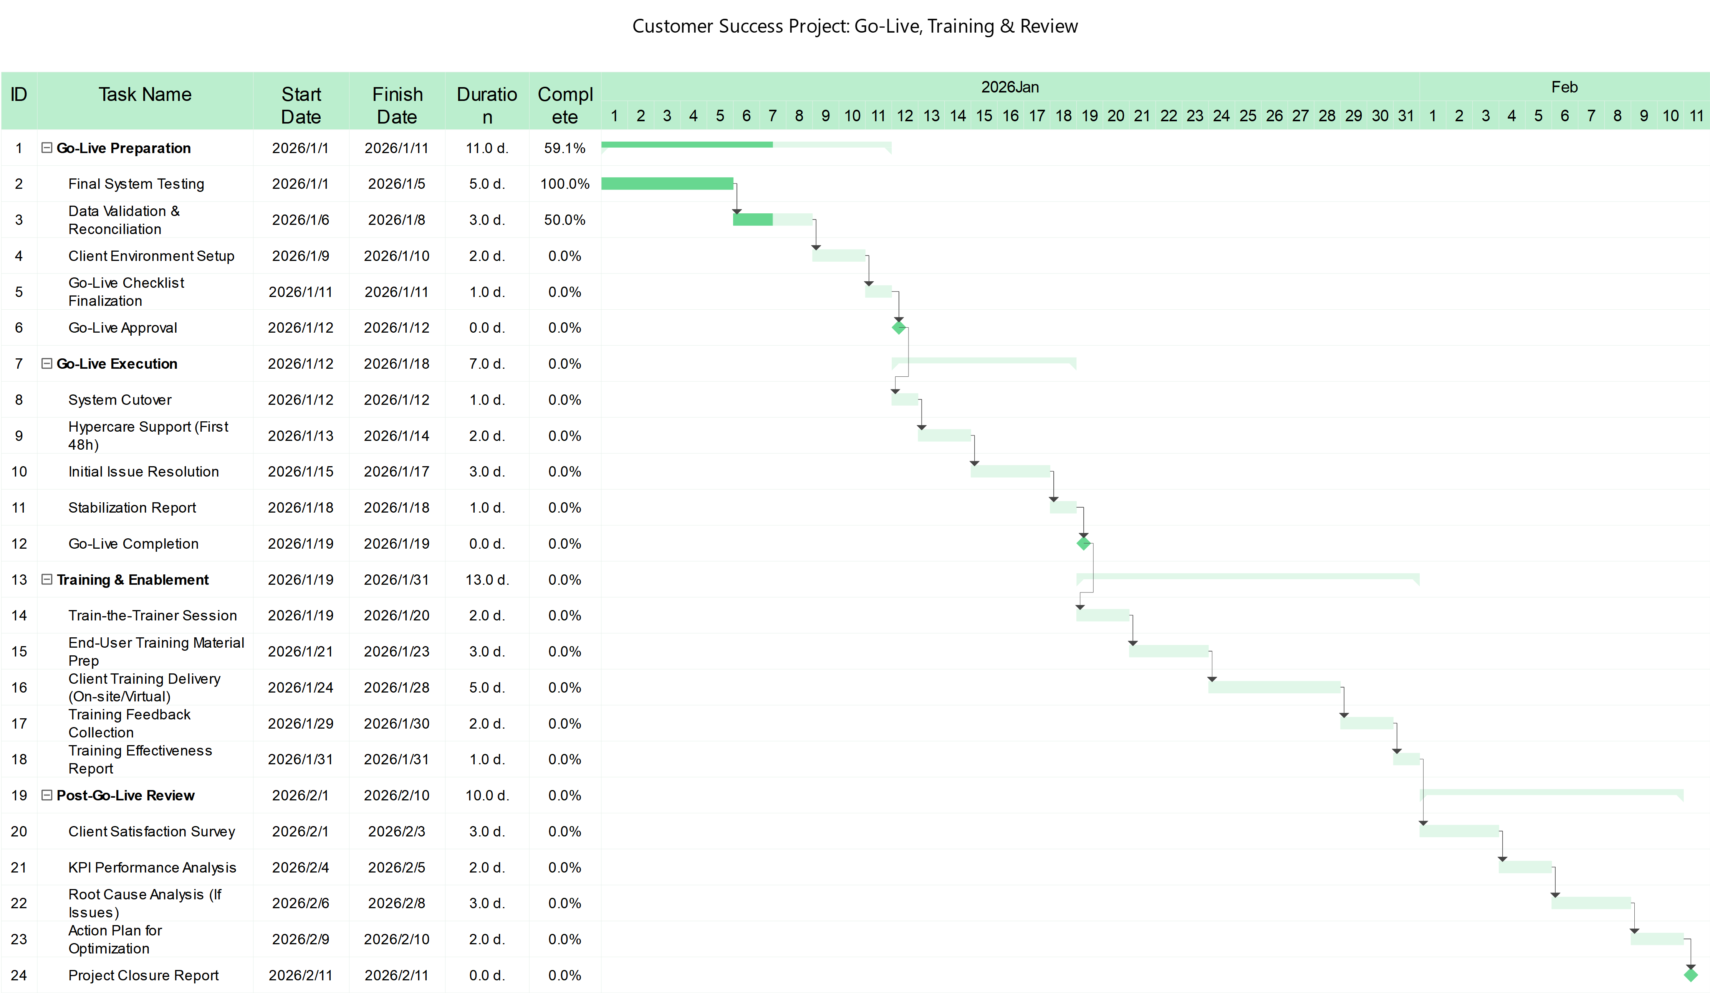This screenshot has width=1710, height=993.
Task: Click finish date 2026/2/8
Action: pos(397,904)
